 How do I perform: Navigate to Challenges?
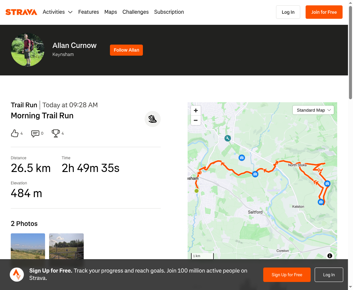pos(135,12)
